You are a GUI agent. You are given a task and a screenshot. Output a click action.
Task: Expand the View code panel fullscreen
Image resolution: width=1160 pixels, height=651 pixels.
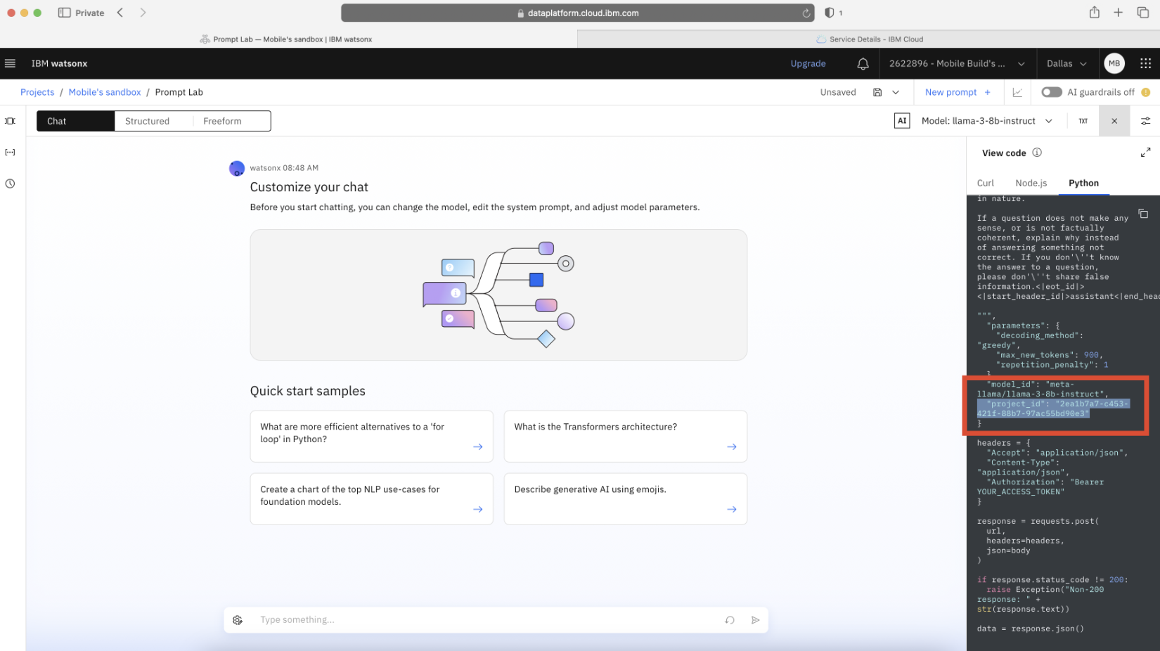coord(1145,153)
